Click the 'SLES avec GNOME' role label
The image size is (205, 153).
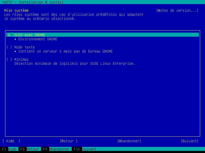30,35
